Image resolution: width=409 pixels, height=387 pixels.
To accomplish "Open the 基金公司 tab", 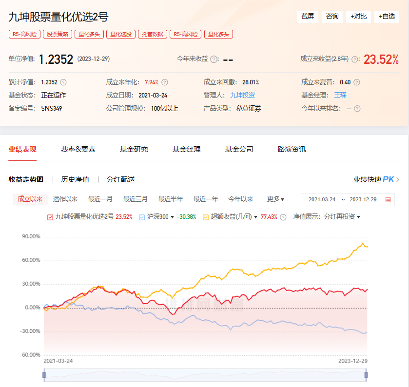I will [x=239, y=150].
